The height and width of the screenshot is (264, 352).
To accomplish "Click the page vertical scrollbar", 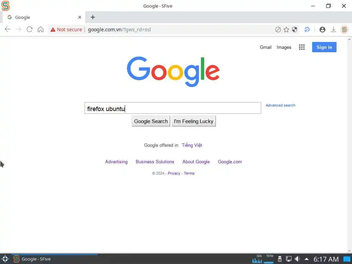I will click(349, 145).
